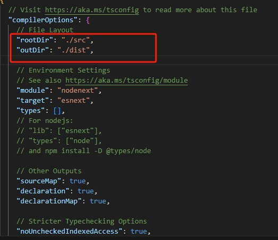The width and height of the screenshot is (278, 240).
Task: Click the commented "types": ["node"] line
Action: pos(59,141)
